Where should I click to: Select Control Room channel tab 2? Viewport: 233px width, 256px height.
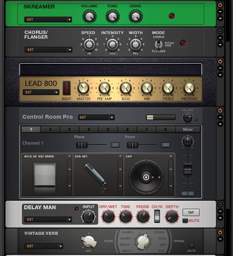(50, 129)
